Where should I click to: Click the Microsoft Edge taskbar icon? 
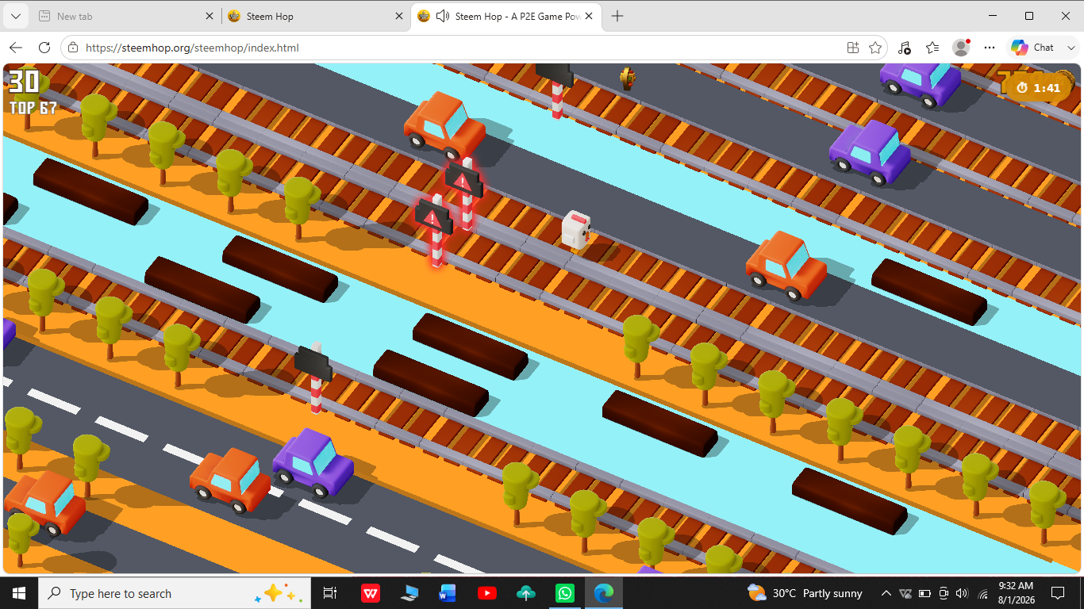pyautogui.click(x=604, y=593)
